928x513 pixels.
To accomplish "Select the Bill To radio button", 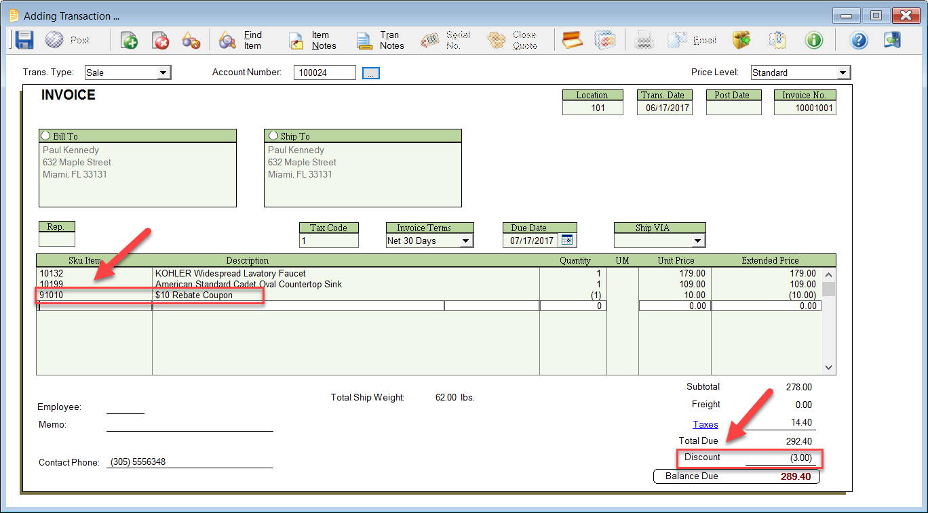I will click(x=45, y=136).
